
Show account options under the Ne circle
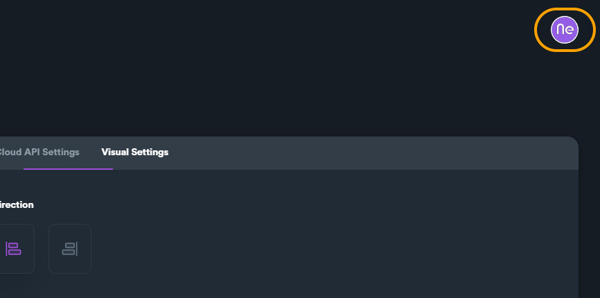(x=565, y=29)
